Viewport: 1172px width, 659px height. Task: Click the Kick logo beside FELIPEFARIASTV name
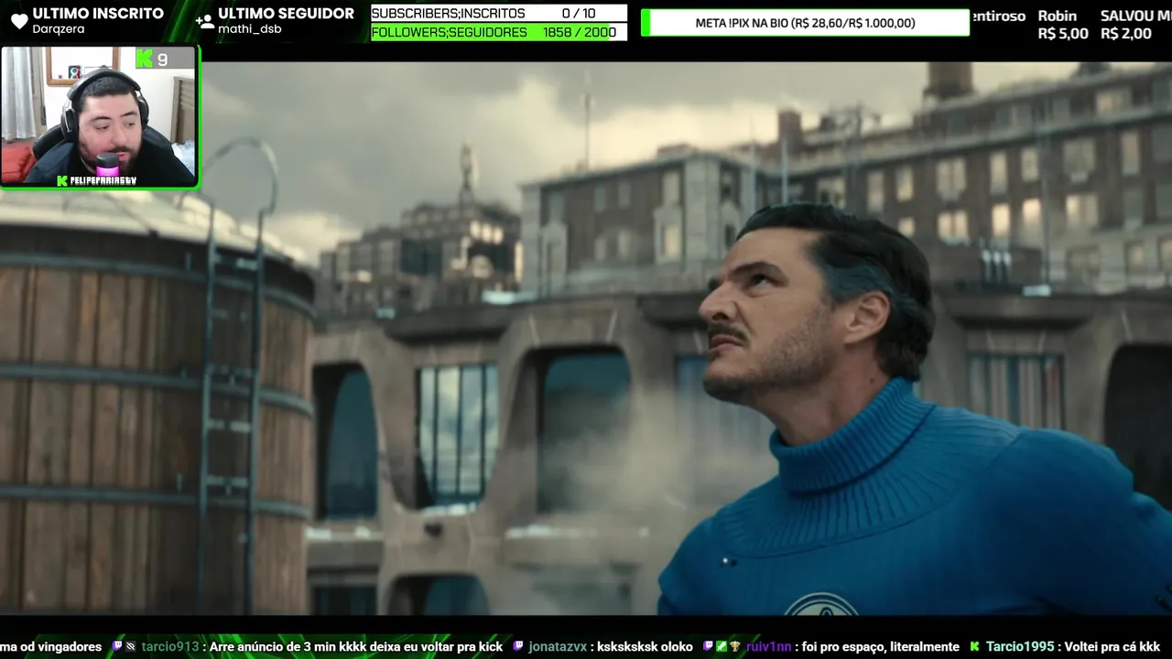(62, 180)
